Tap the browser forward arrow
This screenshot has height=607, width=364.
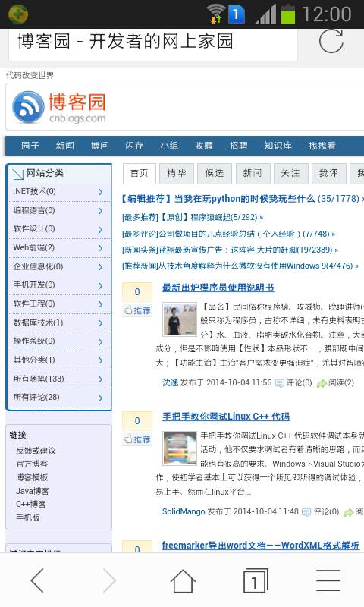click(109, 580)
